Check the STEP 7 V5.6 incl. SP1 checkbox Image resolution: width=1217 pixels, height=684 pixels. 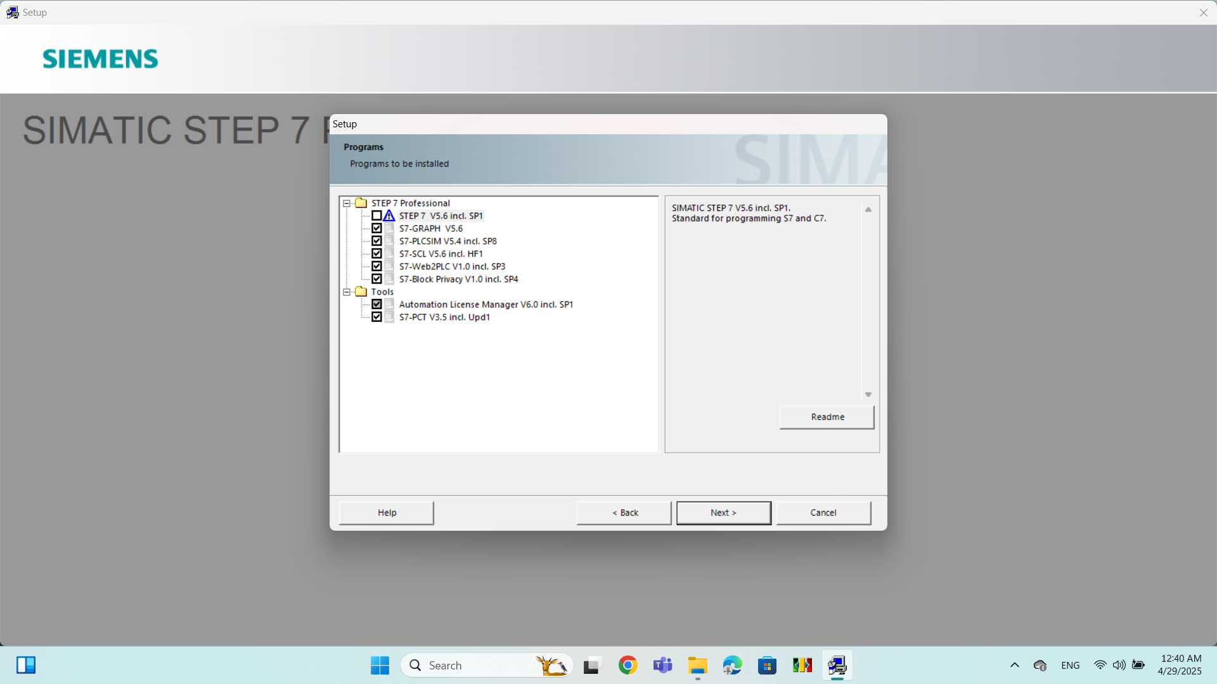pos(377,216)
